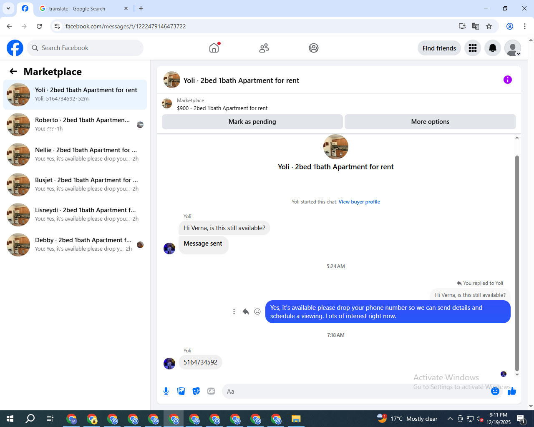Click the chat scroll down arrow
The width and height of the screenshot is (534, 427).
(517, 374)
